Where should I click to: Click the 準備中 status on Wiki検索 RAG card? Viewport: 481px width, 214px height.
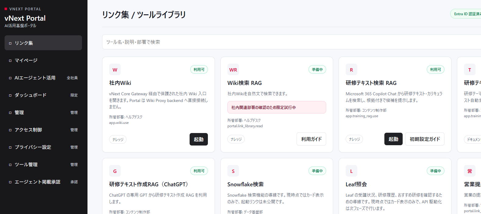click(x=317, y=69)
